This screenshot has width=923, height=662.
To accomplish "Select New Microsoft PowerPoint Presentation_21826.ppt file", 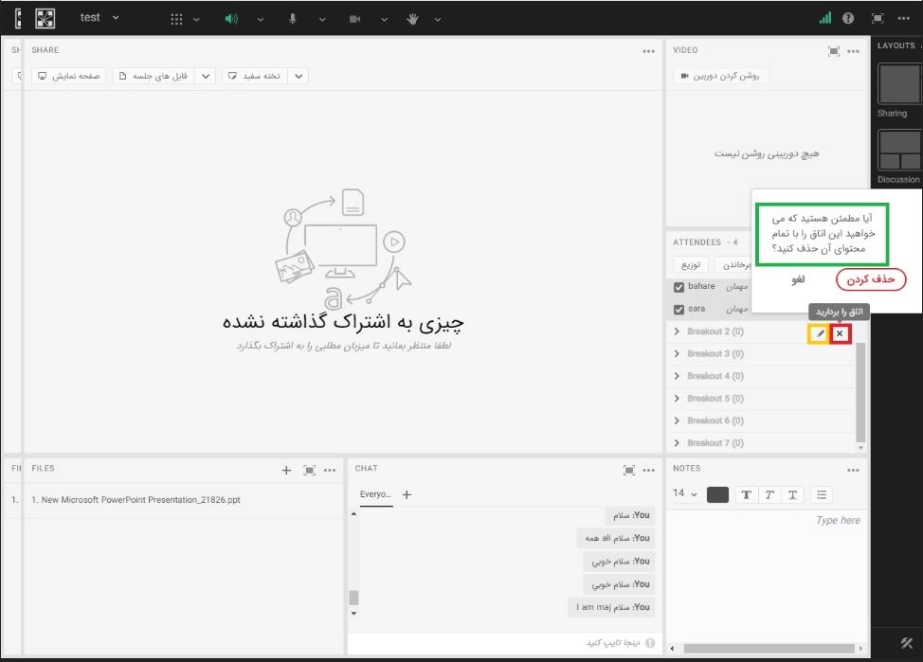I will pos(136,500).
